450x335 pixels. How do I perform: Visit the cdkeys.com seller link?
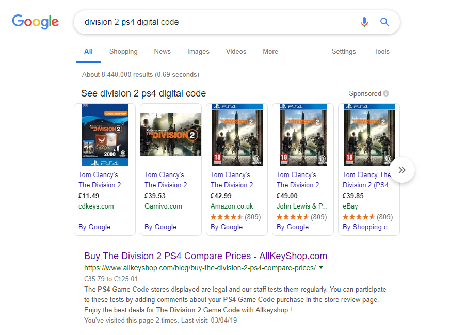pos(96,206)
